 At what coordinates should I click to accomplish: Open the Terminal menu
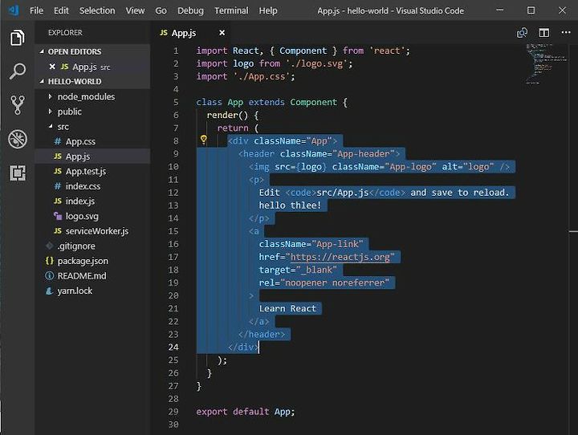231,10
